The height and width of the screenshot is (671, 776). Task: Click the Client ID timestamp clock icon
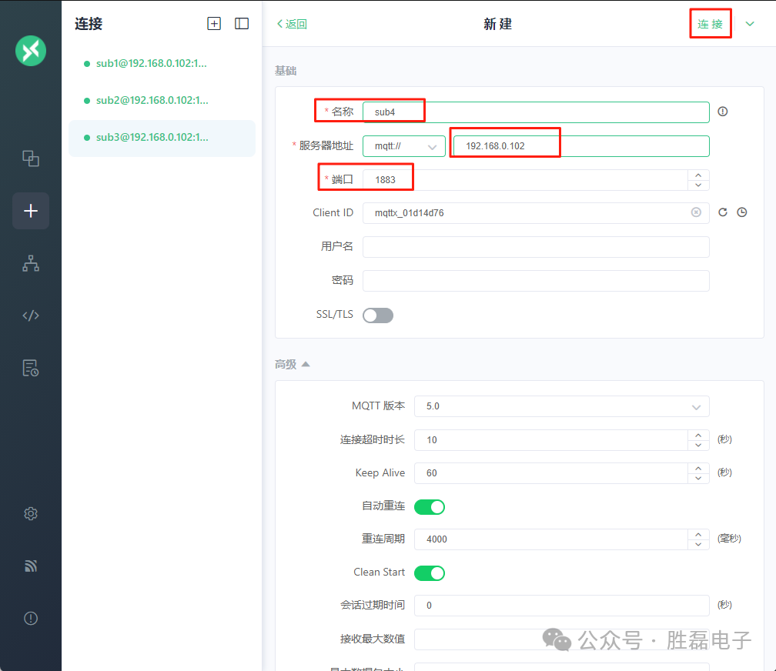(742, 212)
